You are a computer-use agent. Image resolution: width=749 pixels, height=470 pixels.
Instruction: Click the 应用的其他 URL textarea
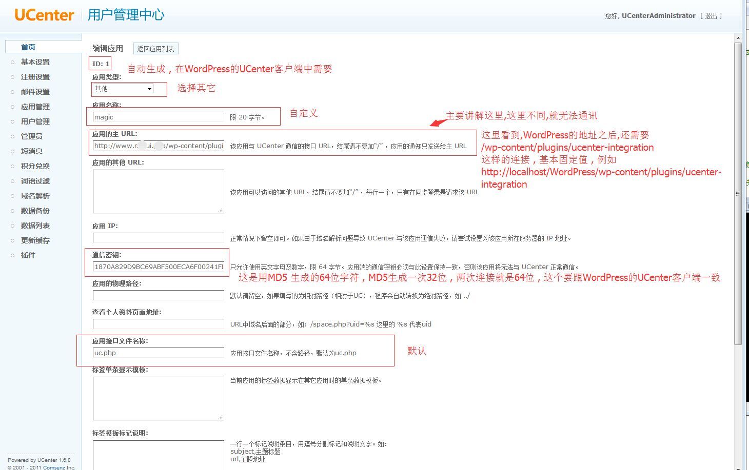tap(159, 191)
